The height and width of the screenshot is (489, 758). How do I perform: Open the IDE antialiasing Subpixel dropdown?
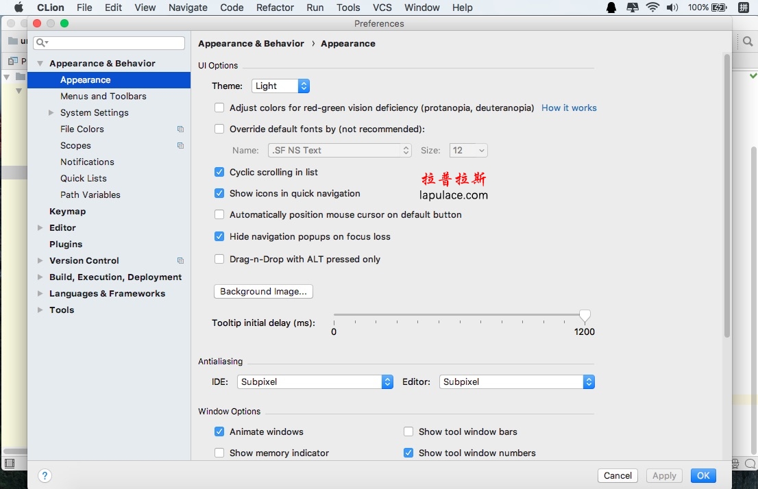point(315,381)
